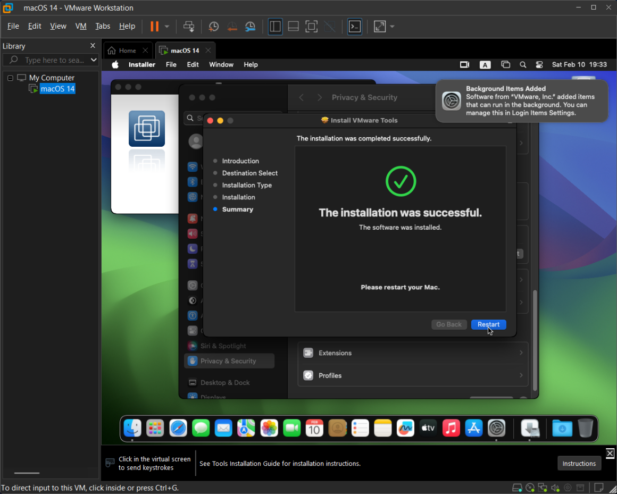This screenshot has height=494, width=617.
Task: Collapse the My Computer tree node
Action: [x=10, y=78]
